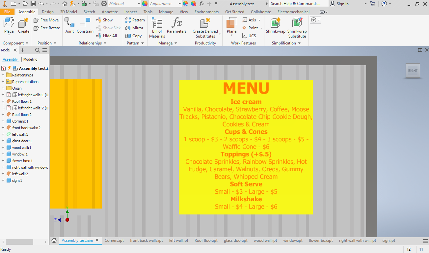
Task: Launch the Shrinkwrap Substitute tool
Action: (297, 28)
